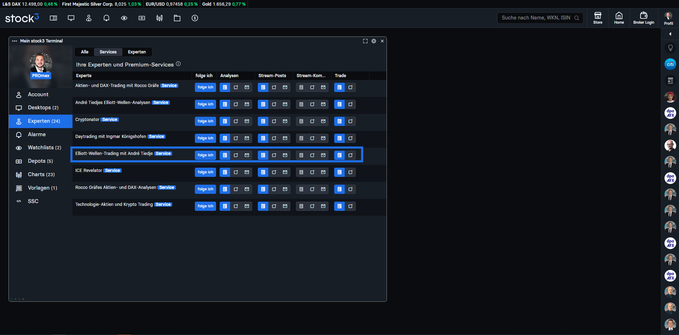Switch to the Alle tab
Screen dimensions: 679x335
pos(85,52)
